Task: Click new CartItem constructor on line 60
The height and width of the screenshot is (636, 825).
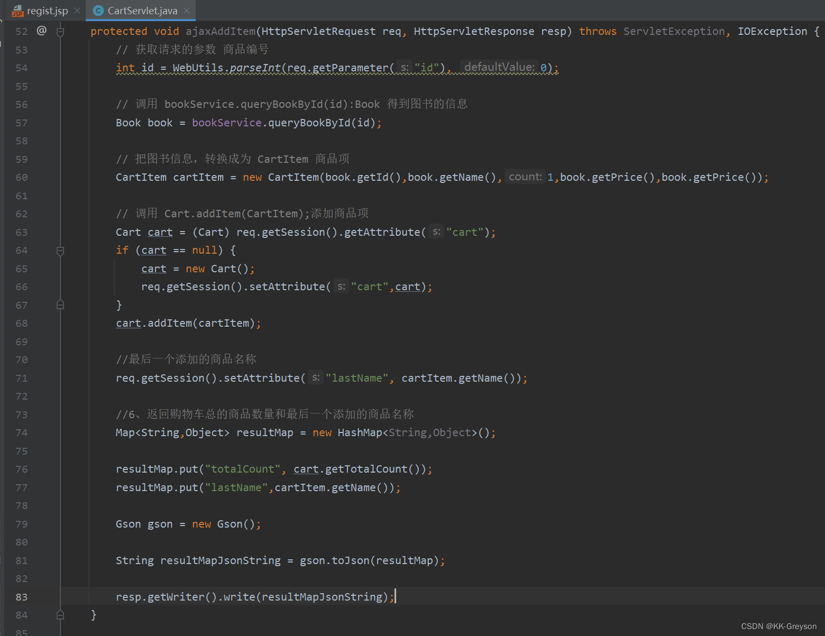Action: [281, 178]
